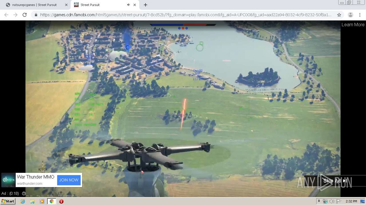Click the JOIN NOW ad button

(69, 180)
